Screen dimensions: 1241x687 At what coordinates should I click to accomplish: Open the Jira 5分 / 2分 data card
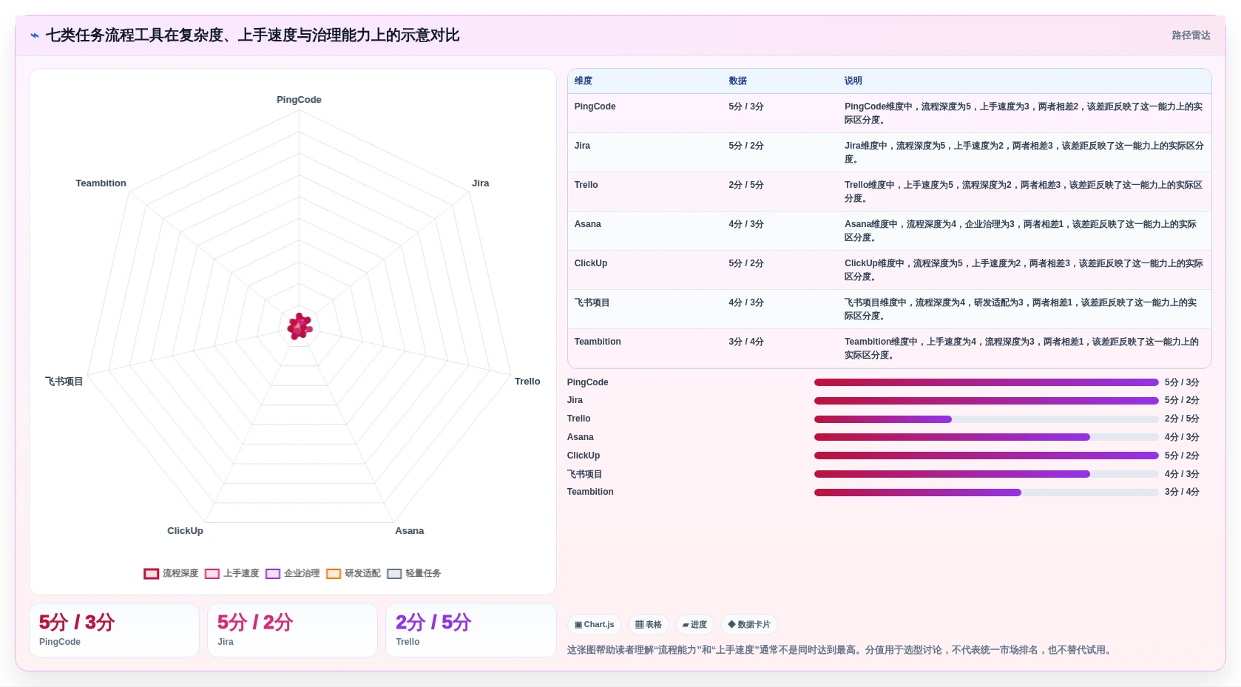(293, 630)
